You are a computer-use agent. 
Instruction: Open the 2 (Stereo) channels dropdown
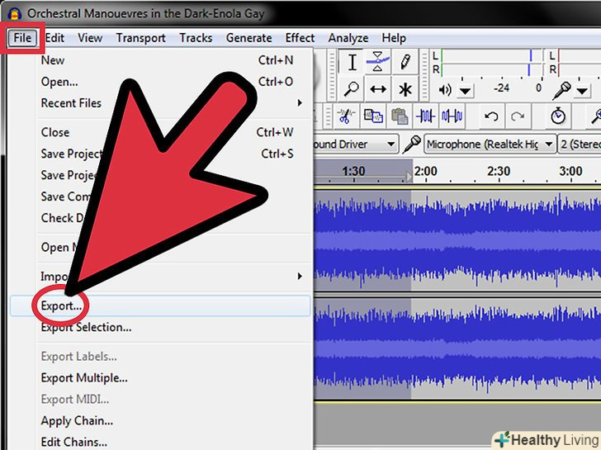coord(580,144)
